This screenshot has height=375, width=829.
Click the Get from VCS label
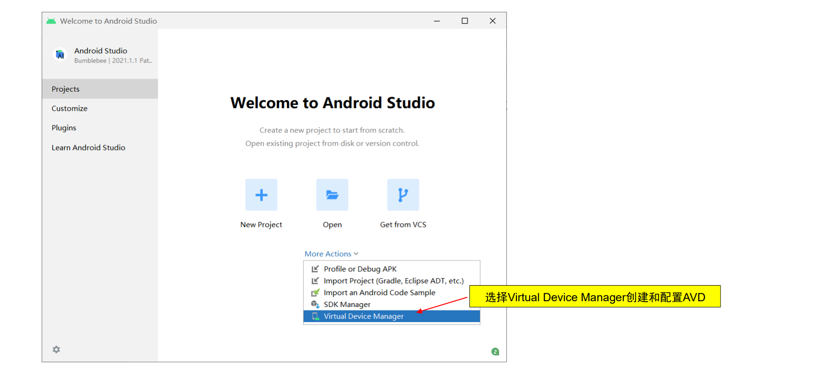click(x=403, y=225)
